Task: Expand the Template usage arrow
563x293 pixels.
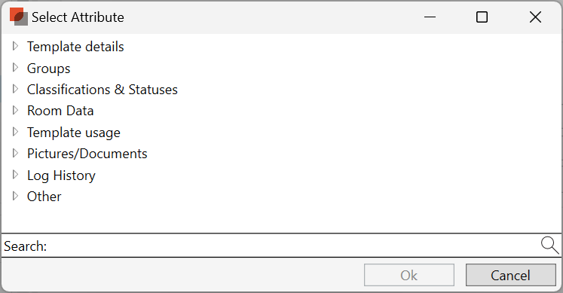Action: point(15,132)
